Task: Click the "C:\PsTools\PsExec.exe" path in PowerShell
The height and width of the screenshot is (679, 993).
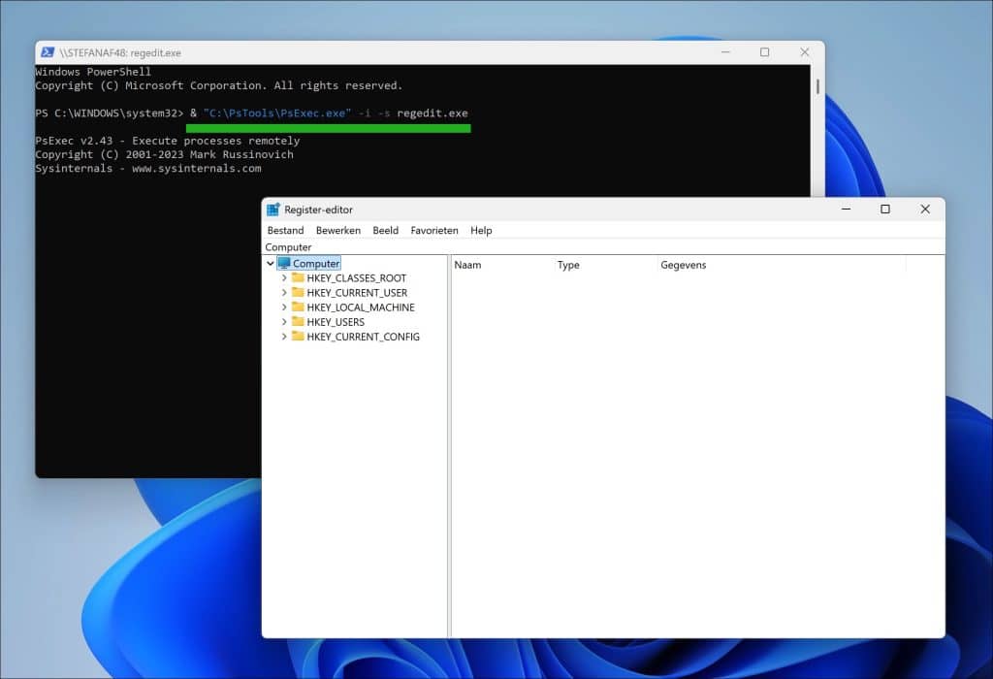Action: 277,113
